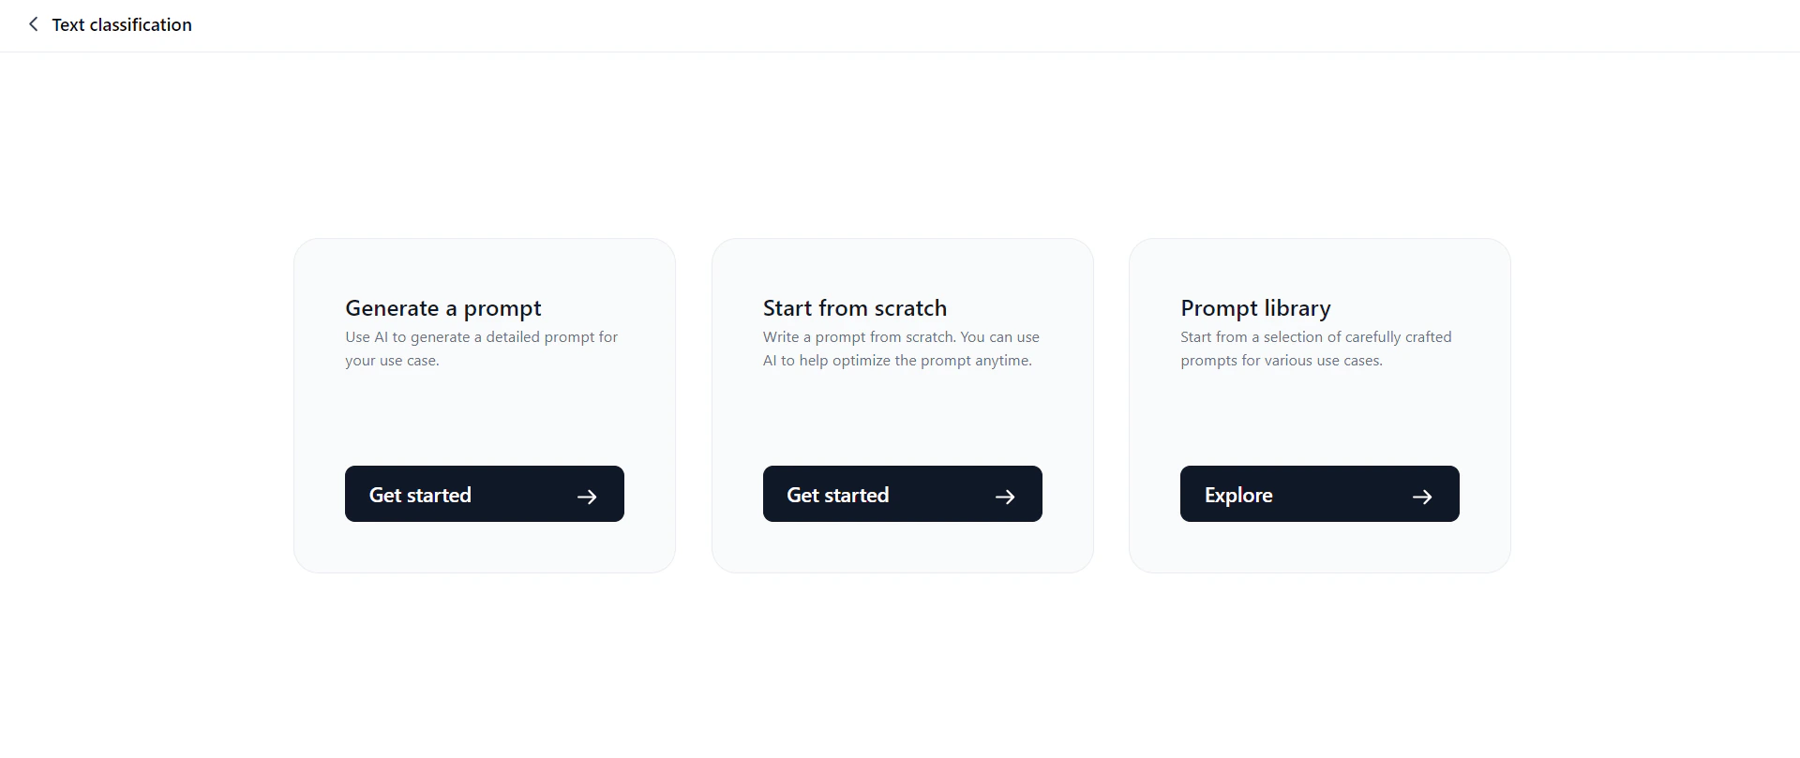Screen dimensions: 1800x758
Task: Click the right-arrow glyph on the middle card's button
Action: click(x=1004, y=497)
